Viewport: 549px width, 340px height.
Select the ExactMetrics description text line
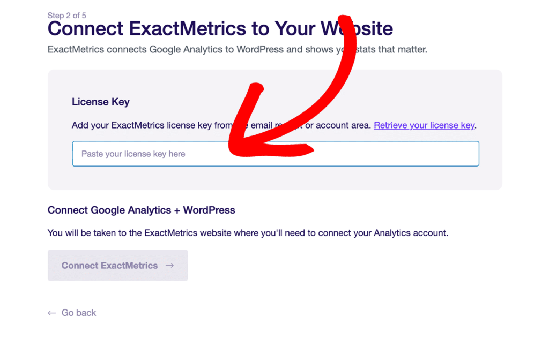237,49
